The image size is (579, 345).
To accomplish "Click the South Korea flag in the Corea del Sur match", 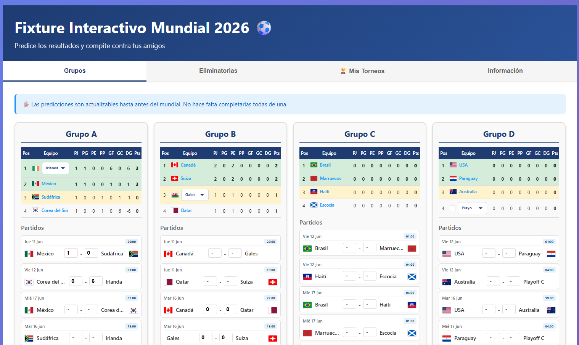I will click(x=30, y=281).
